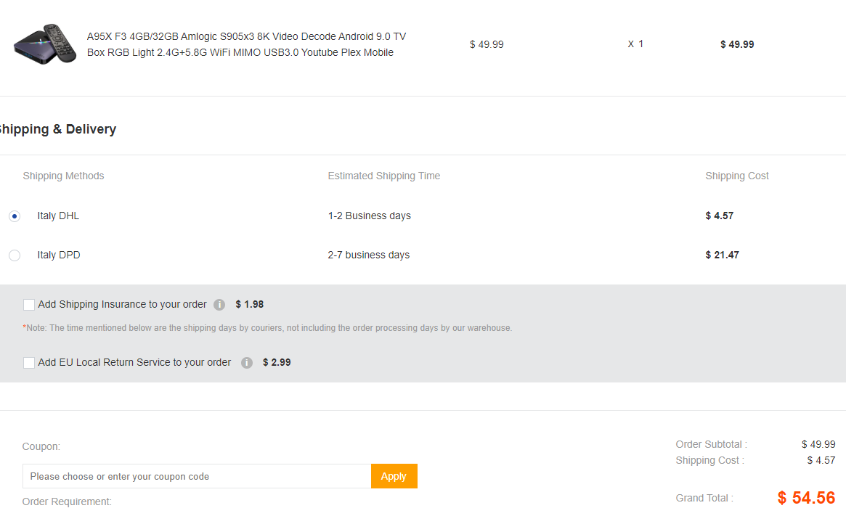Image resolution: width=846 pixels, height=516 pixels.
Task: Click the $ 21.47 DPD shipping cost
Action: pyautogui.click(x=722, y=255)
